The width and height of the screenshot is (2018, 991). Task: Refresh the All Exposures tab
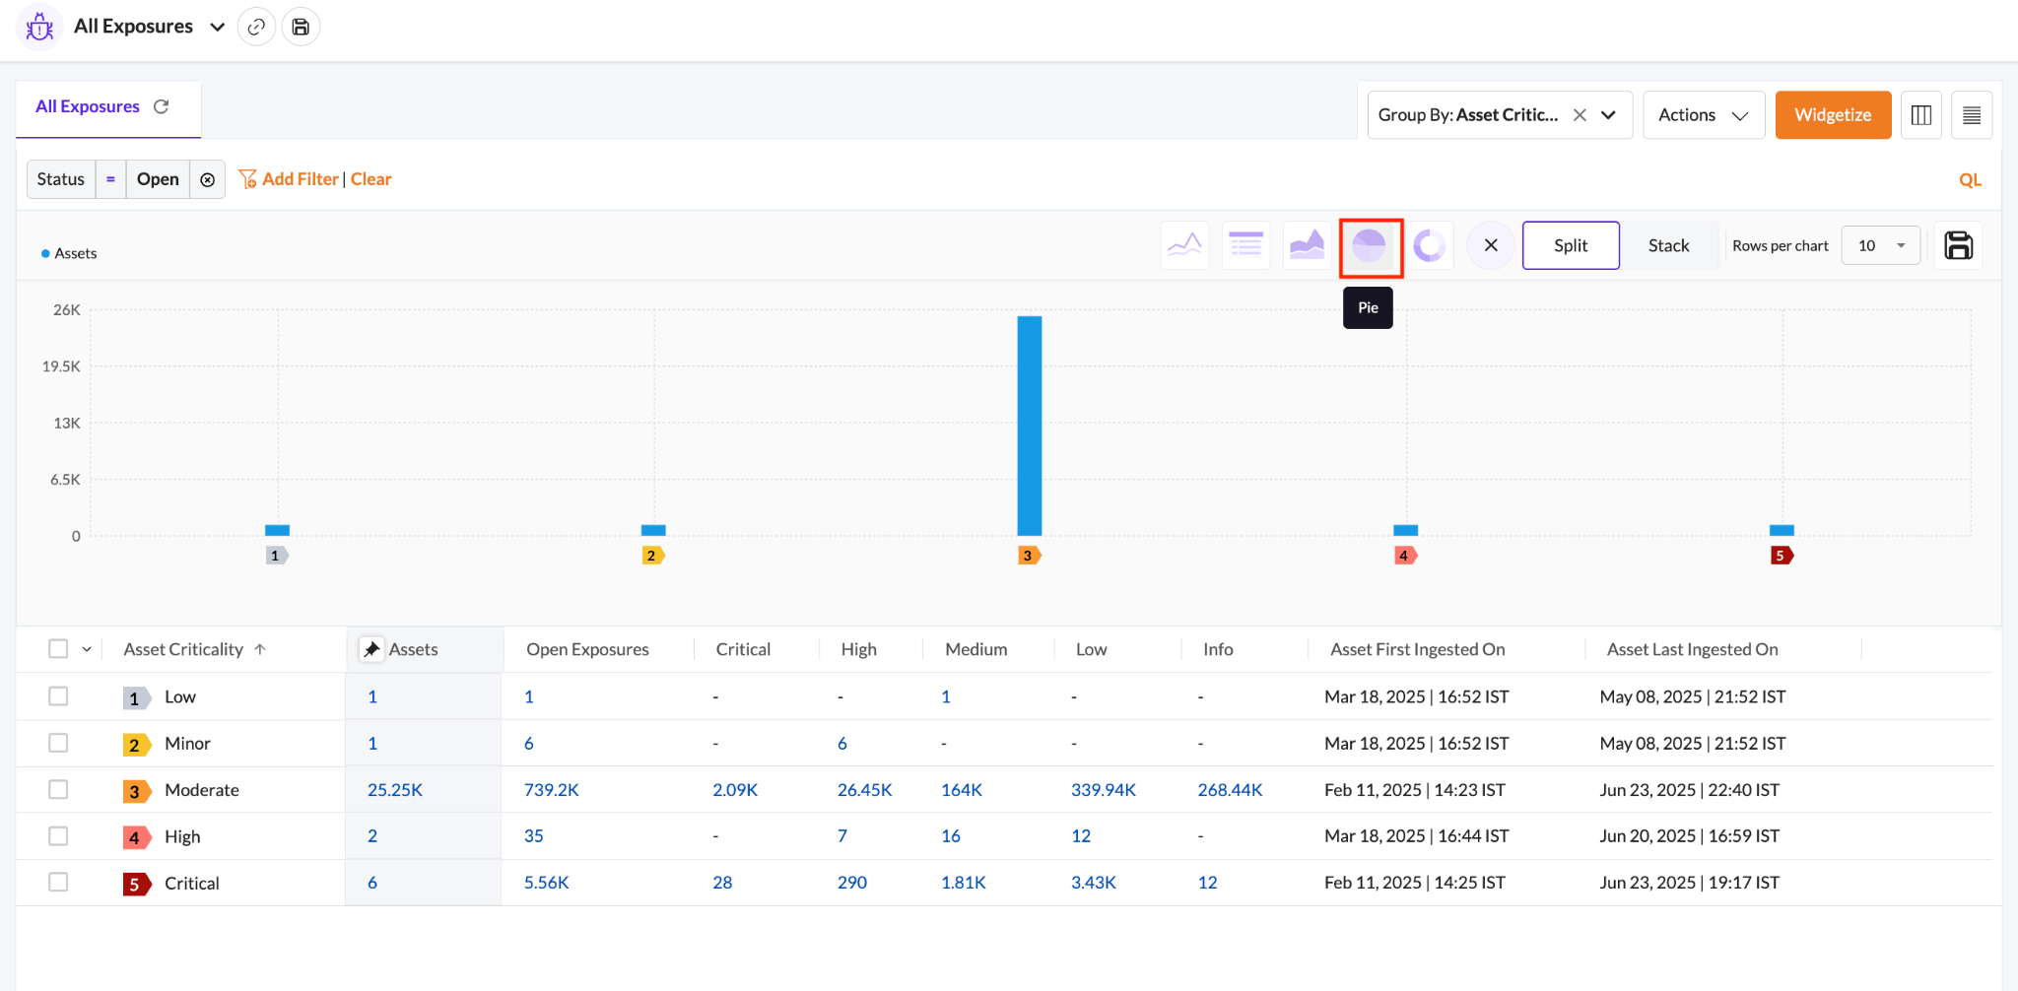pyautogui.click(x=162, y=106)
